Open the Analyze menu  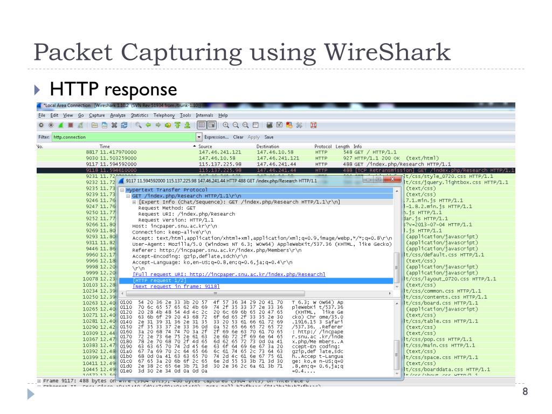point(118,115)
